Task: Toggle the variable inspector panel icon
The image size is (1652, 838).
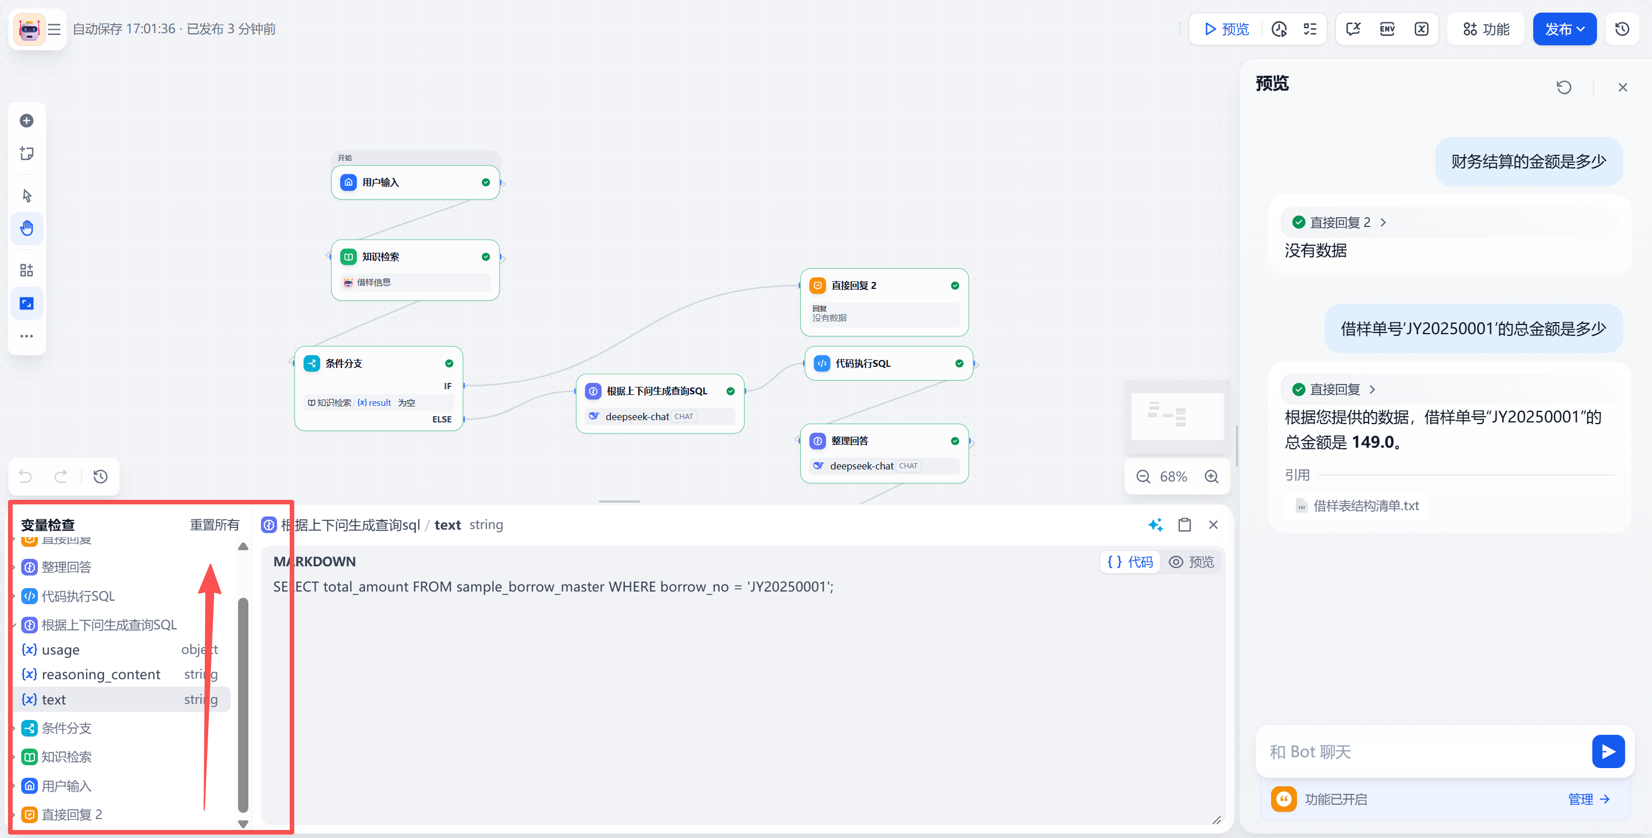Action: [1422, 29]
